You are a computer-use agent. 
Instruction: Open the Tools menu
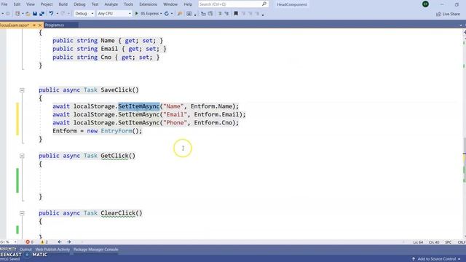click(x=128, y=4)
